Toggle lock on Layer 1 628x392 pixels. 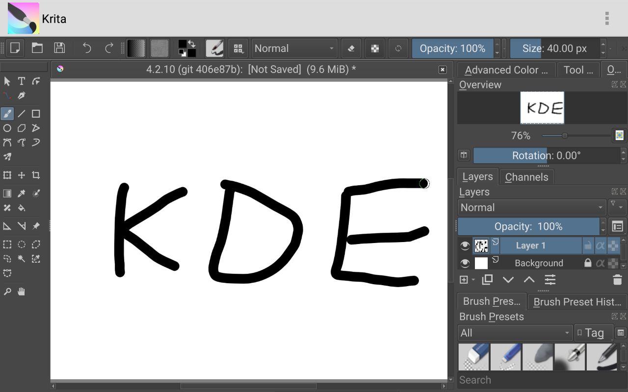[x=587, y=245]
